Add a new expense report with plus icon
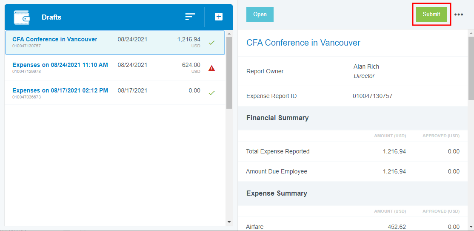The image size is (474, 231). 219,17
